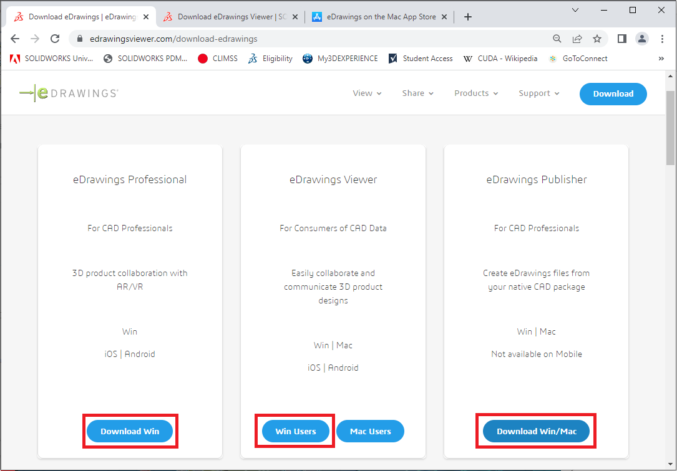
Task: Click the vertical scrollbar thumb
Action: pyautogui.click(x=670, y=128)
